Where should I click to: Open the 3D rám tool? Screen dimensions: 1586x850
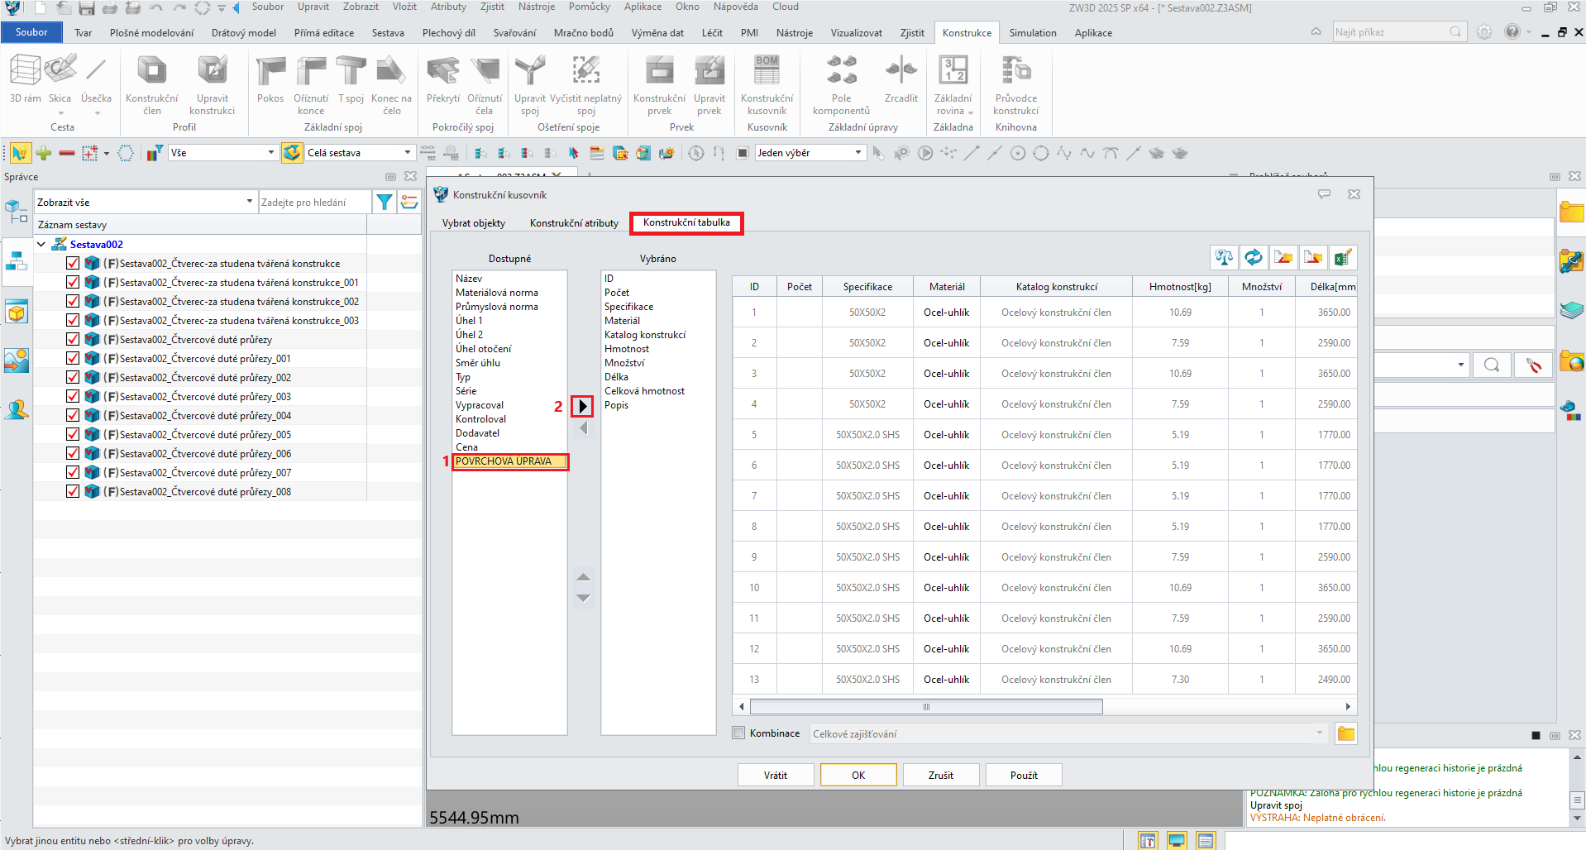click(25, 79)
